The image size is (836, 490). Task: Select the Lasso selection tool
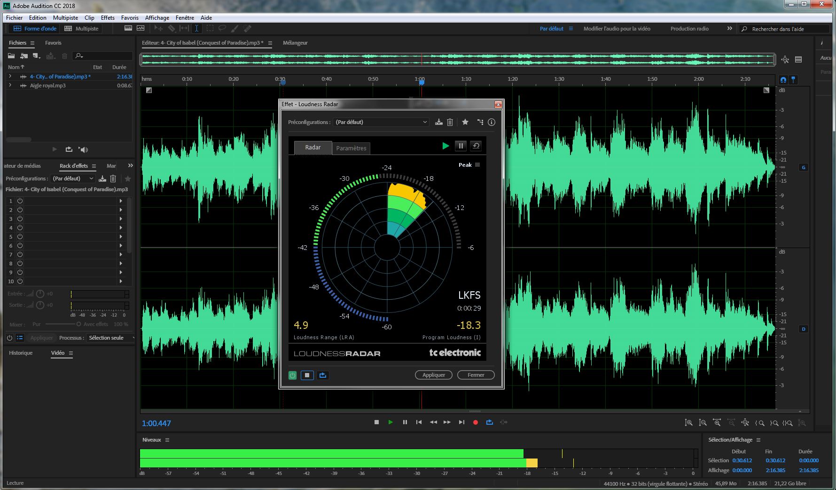click(222, 29)
